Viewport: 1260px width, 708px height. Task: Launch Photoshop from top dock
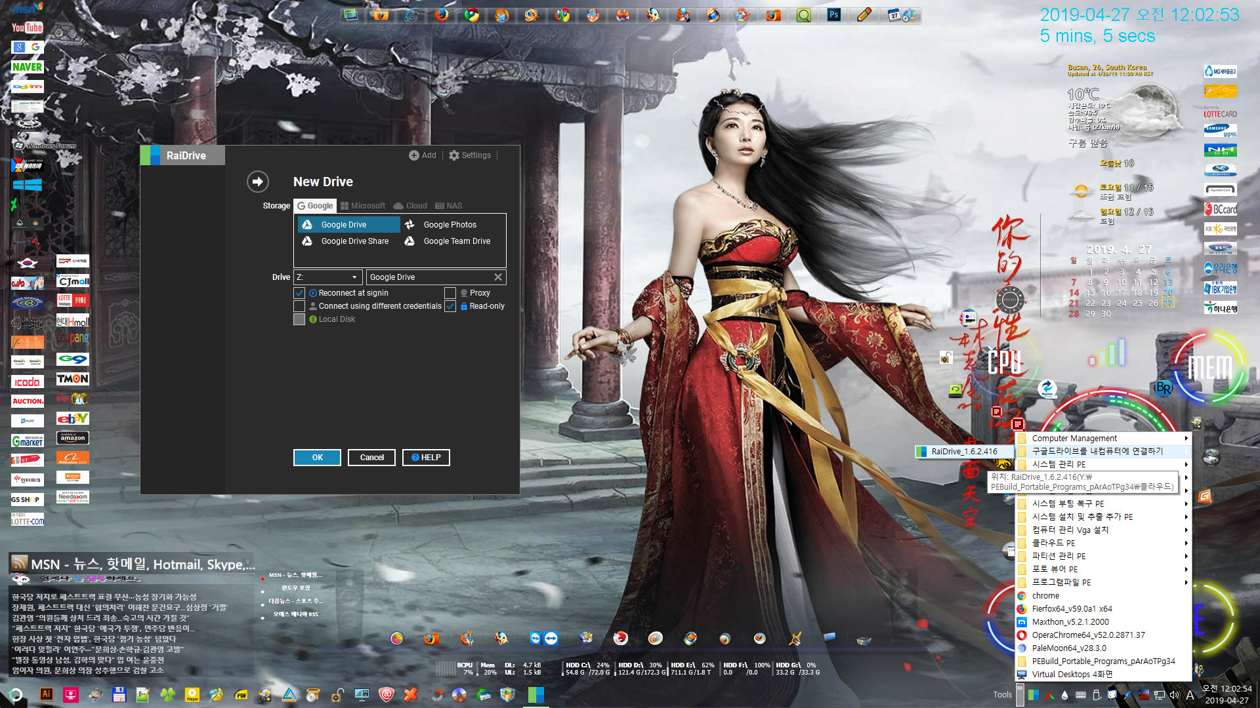click(834, 15)
